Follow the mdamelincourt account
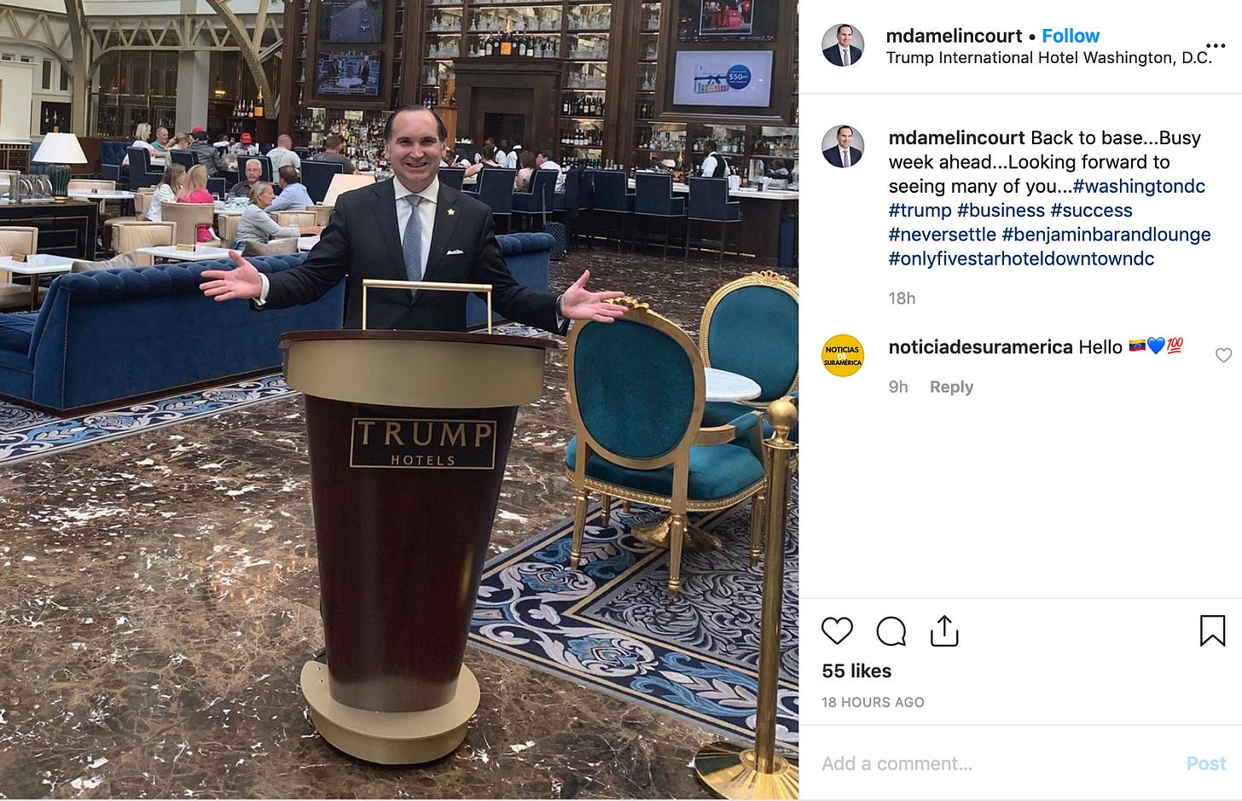1242x801 pixels. point(1071,36)
